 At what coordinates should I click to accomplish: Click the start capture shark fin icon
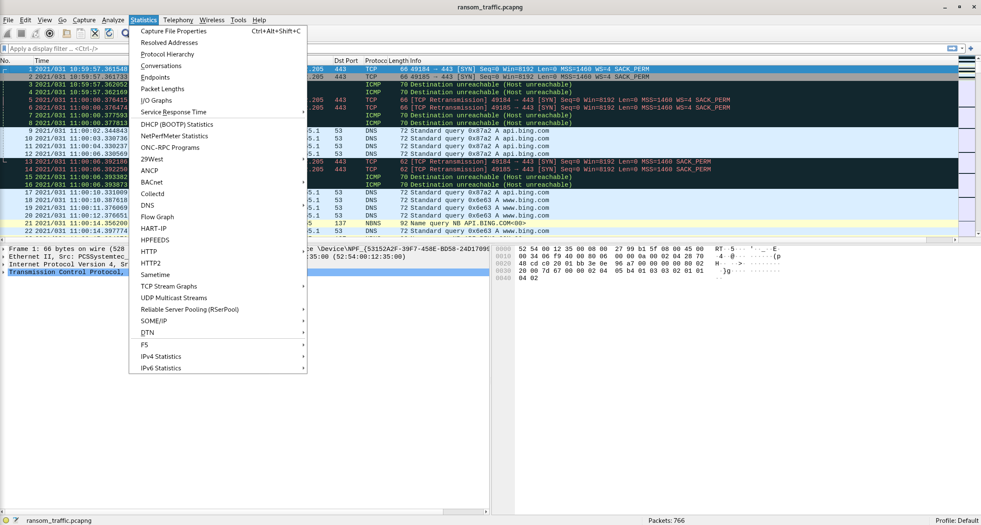(7, 33)
